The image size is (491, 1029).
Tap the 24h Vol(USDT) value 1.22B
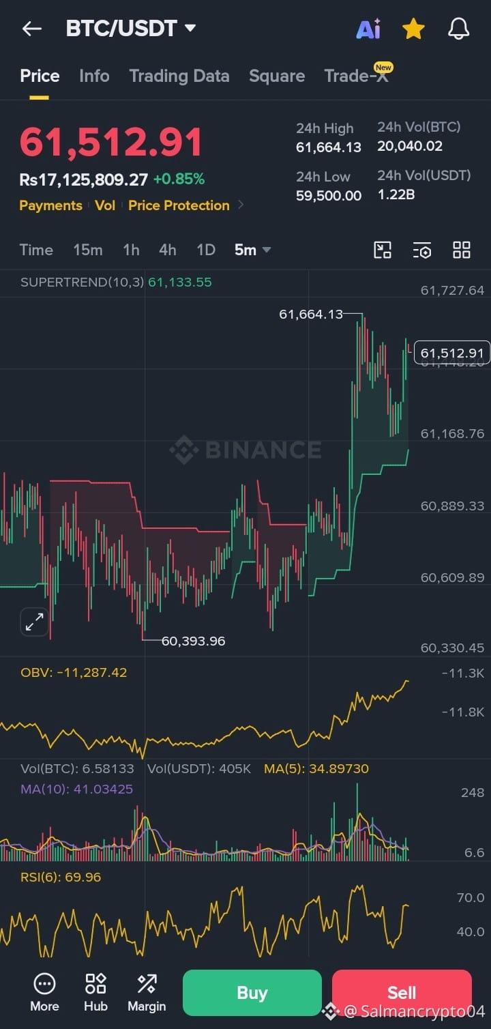396,194
